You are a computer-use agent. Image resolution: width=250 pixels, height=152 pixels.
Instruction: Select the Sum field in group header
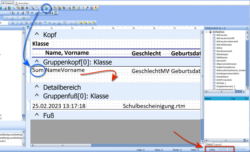pos(38,70)
